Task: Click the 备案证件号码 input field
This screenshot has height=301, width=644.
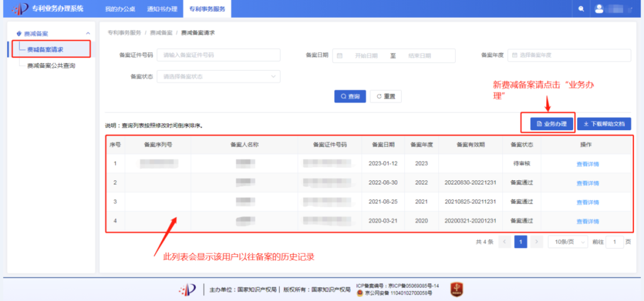Action: click(218, 55)
